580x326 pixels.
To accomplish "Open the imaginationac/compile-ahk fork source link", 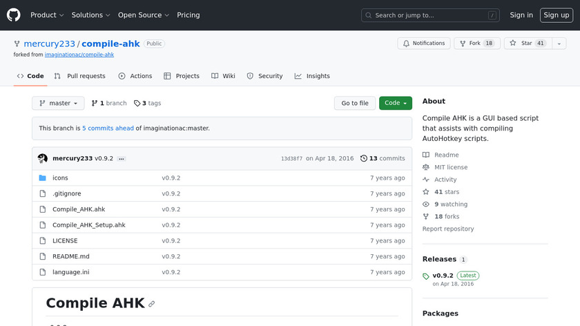I will click(x=79, y=55).
